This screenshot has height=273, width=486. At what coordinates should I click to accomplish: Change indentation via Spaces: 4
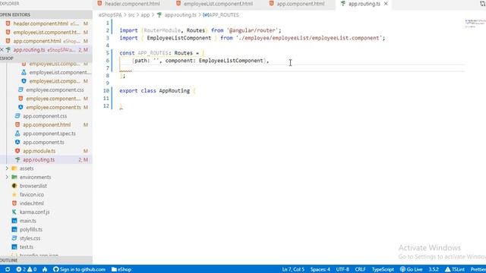pos(320,269)
